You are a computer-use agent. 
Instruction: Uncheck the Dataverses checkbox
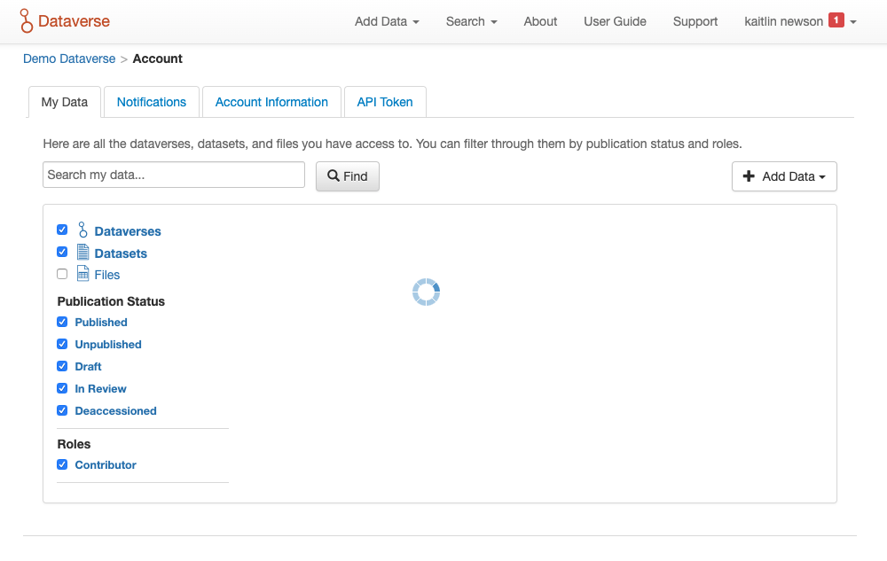click(x=62, y=230)
